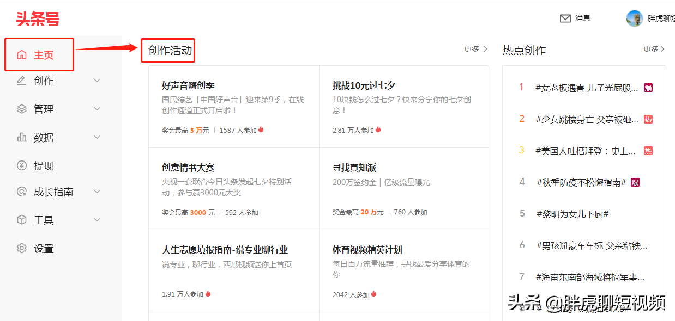Screen dimensions: 675x321
Task: Expand the 工具 submenu chevron
Action: click(97, 220)
